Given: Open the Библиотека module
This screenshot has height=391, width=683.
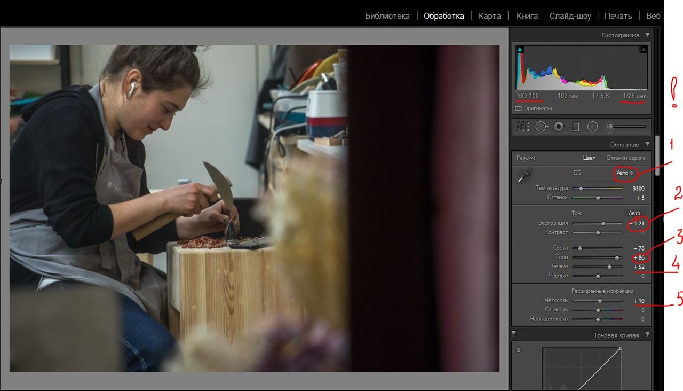Looking at the screenshot, I should (387, 16).
